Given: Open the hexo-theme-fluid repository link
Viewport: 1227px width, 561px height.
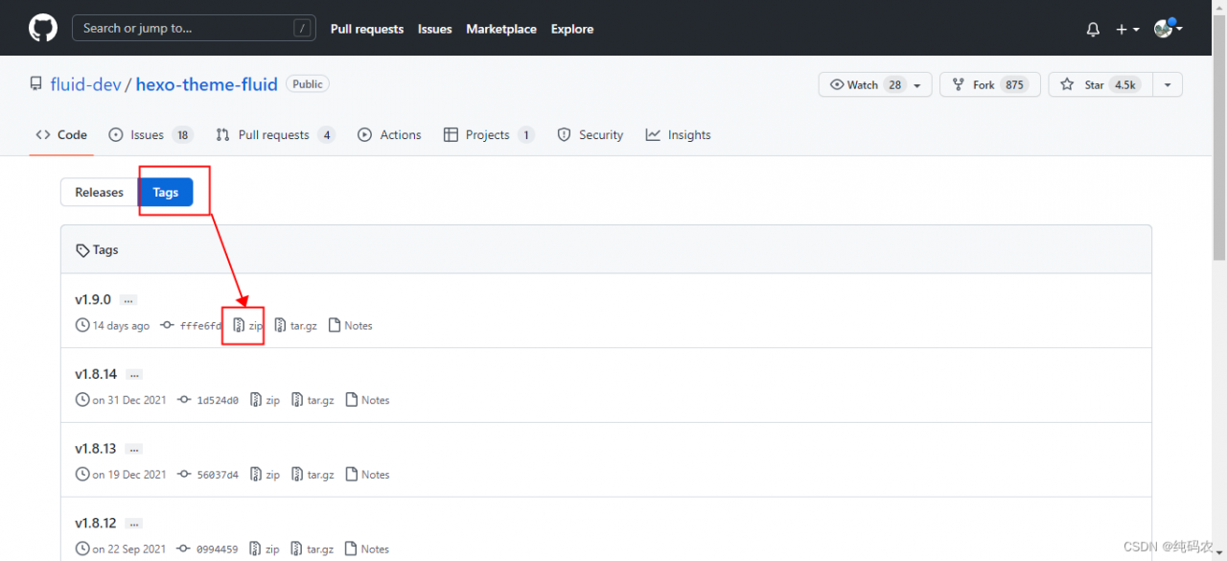Looking at the screenshot, I should click(207, 84).
